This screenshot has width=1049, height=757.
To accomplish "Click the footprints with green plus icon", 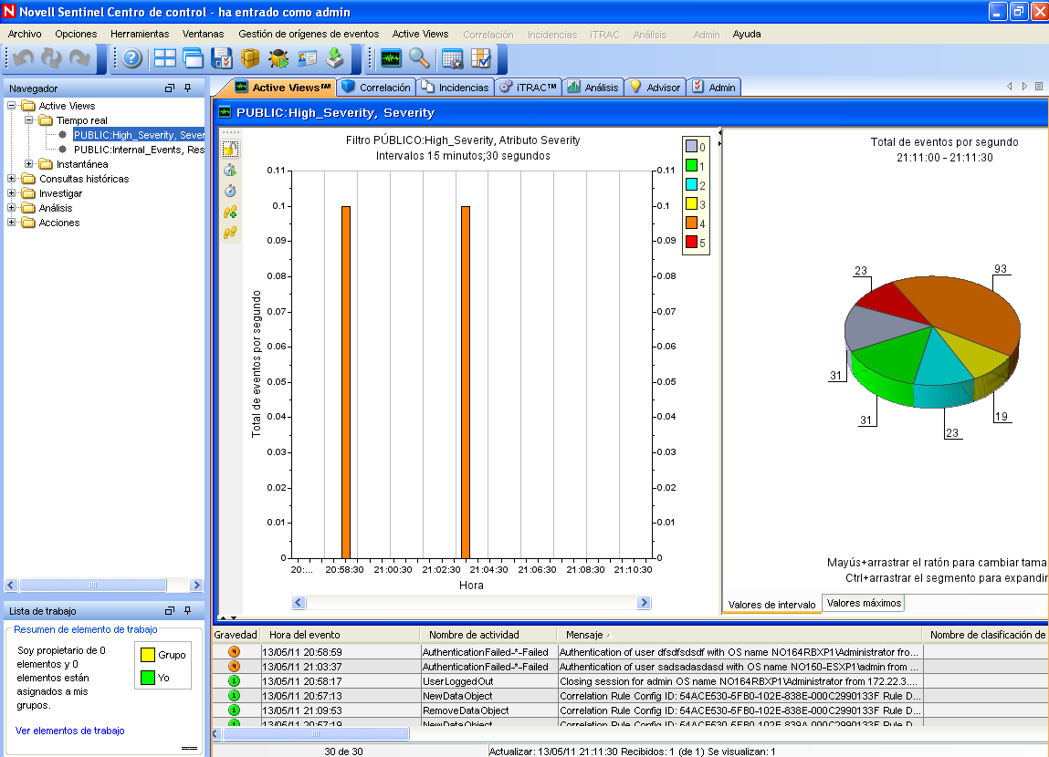I will [x=231, y=212].
